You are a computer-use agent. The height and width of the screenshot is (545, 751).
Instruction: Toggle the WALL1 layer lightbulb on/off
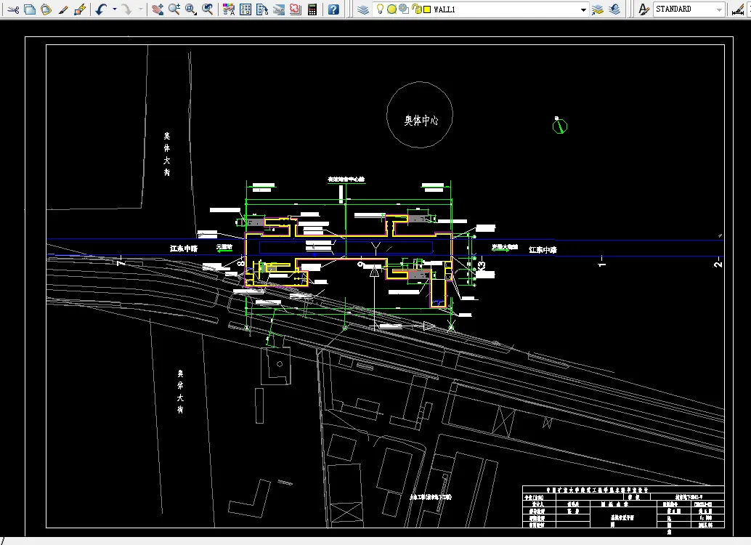381,9
